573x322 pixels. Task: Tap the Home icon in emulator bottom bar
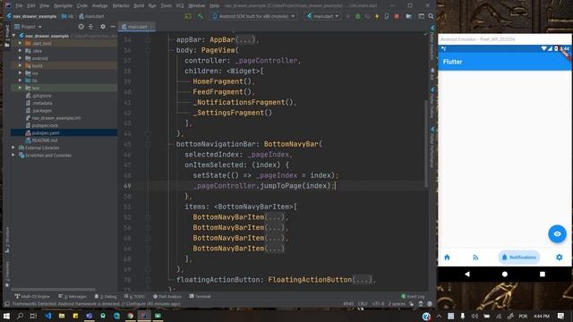coord(447,258)
